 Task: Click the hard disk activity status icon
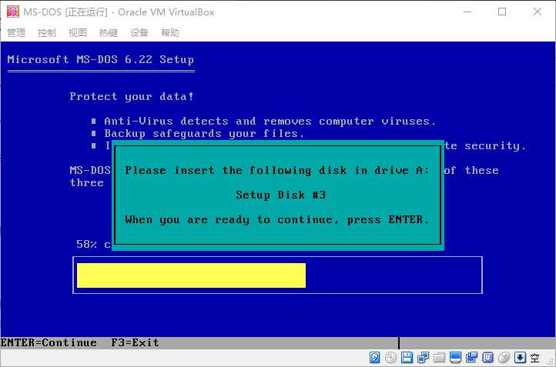tap(375, 358)
